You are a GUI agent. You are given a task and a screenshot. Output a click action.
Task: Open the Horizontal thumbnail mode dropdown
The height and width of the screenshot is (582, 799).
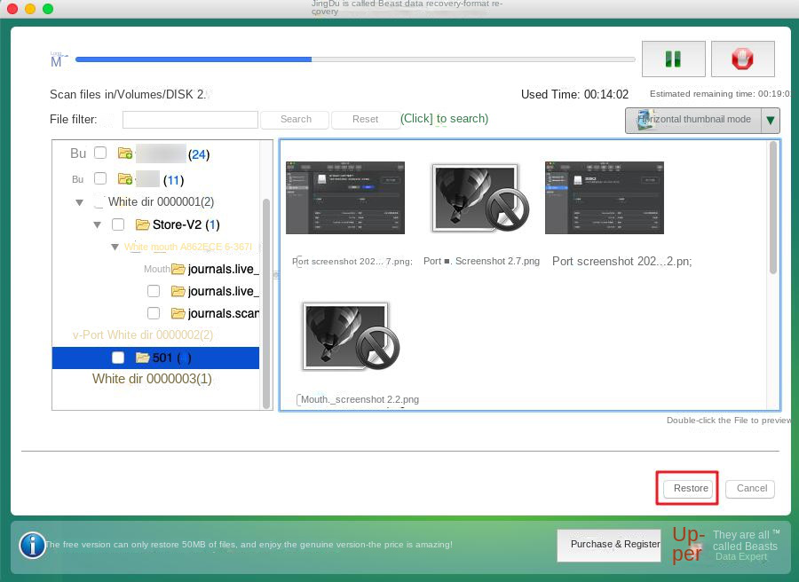click(x=771, y=119)
